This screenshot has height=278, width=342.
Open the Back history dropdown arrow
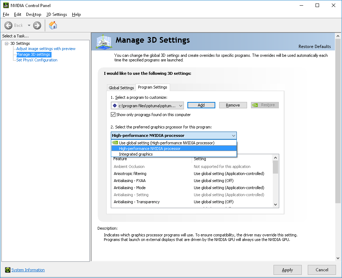point(29,25)
